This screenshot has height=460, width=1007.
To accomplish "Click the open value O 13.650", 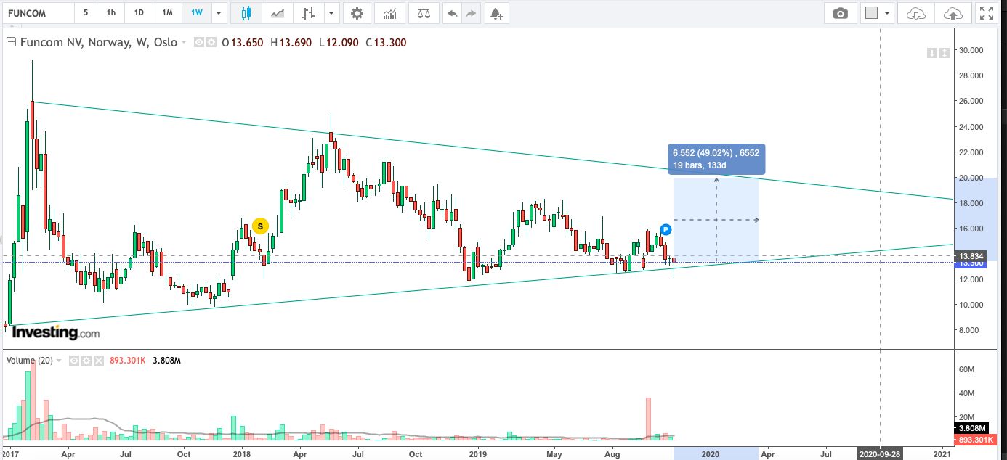I will click(x=242, y=43).
